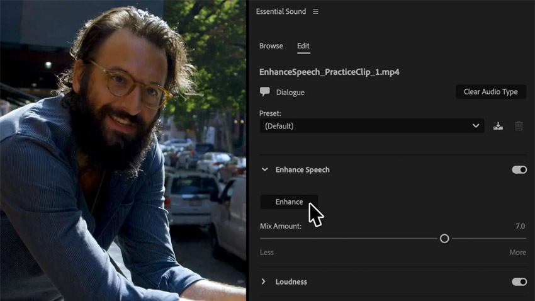Click the EnhanceSpeech_PracticeClip_1.mp4 clip name
Image resolution: width=535 pixels, height=301 pixels.
[329, 72]
